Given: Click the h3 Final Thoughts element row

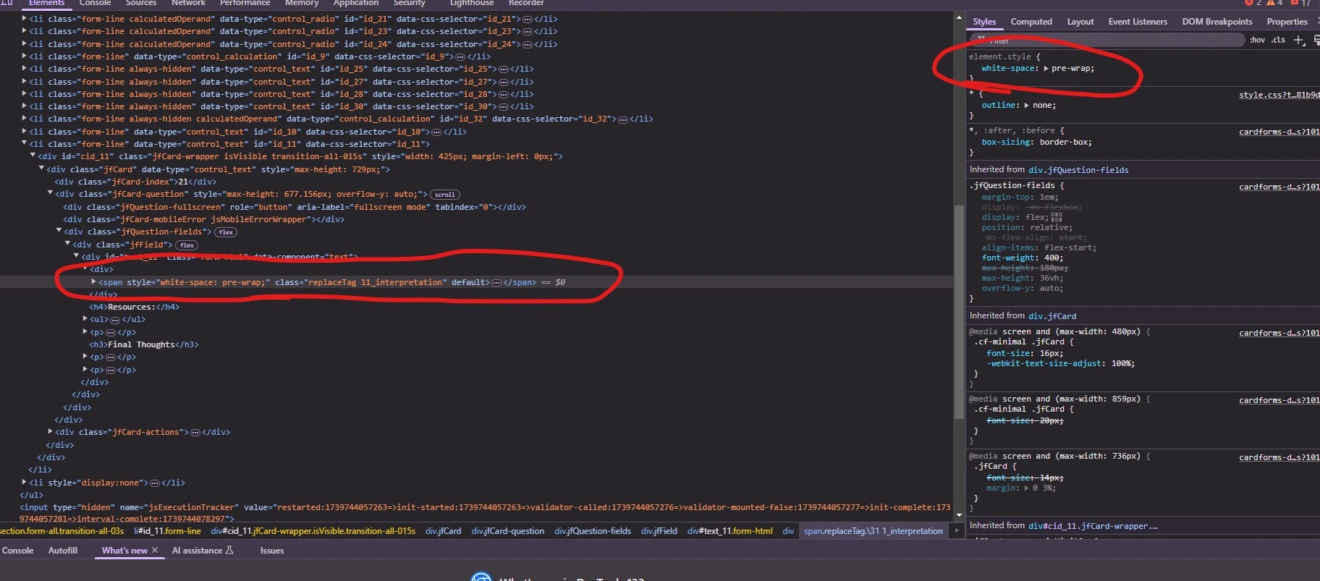Looking at the screenshot, I should tap(143, 345).
